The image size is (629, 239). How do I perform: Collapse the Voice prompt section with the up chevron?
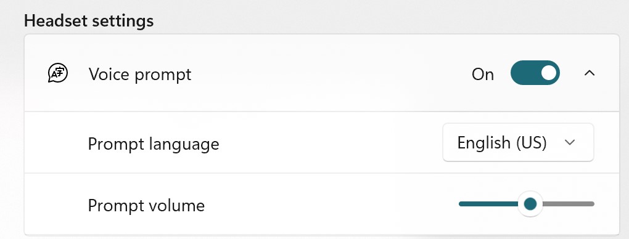click(x=590, y=73)
